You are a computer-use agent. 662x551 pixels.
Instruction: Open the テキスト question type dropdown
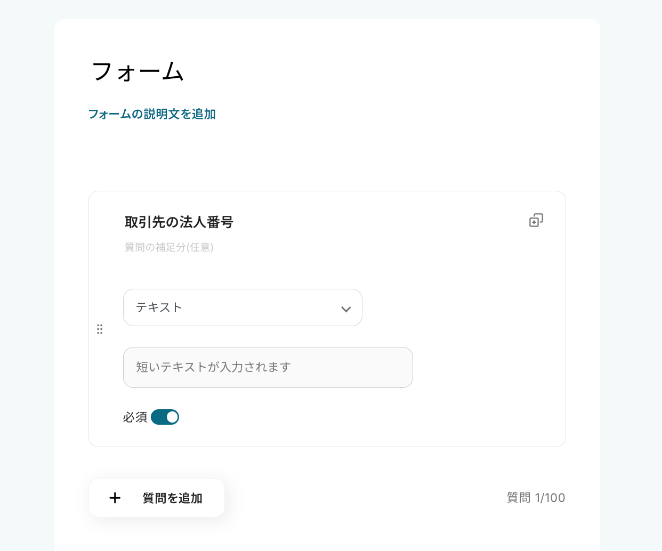[x=243, y=307]
